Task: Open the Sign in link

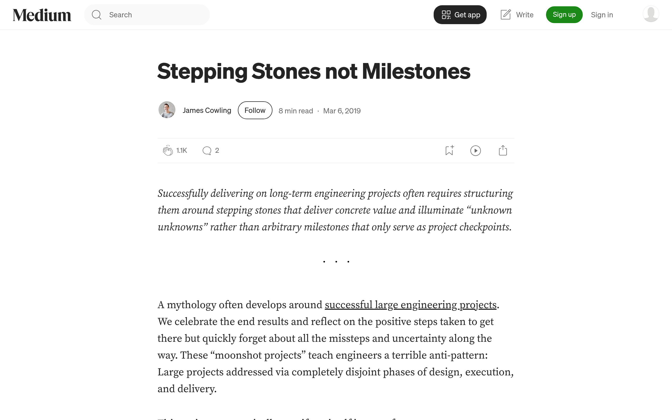Action: coord(602,15)
